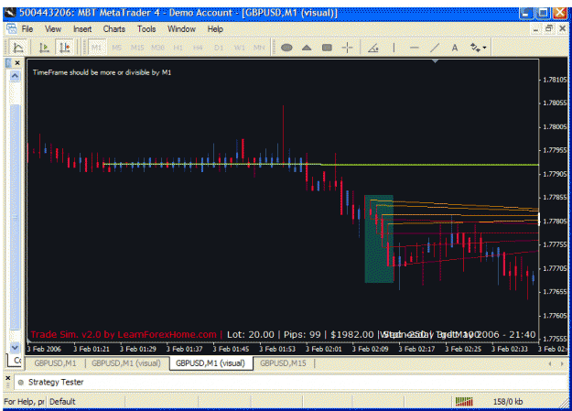
Task: Click the 'Lot: 20.00' chart readout
Action: click(x=250, y=334)
